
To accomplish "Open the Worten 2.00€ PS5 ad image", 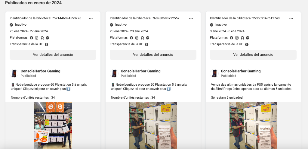I will point(253,125).
